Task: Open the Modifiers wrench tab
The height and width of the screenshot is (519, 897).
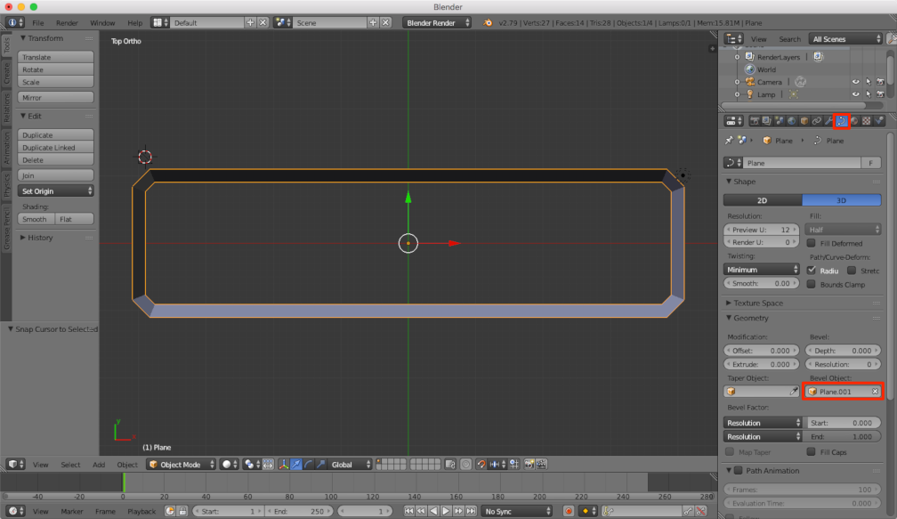Action: [829, 121]
